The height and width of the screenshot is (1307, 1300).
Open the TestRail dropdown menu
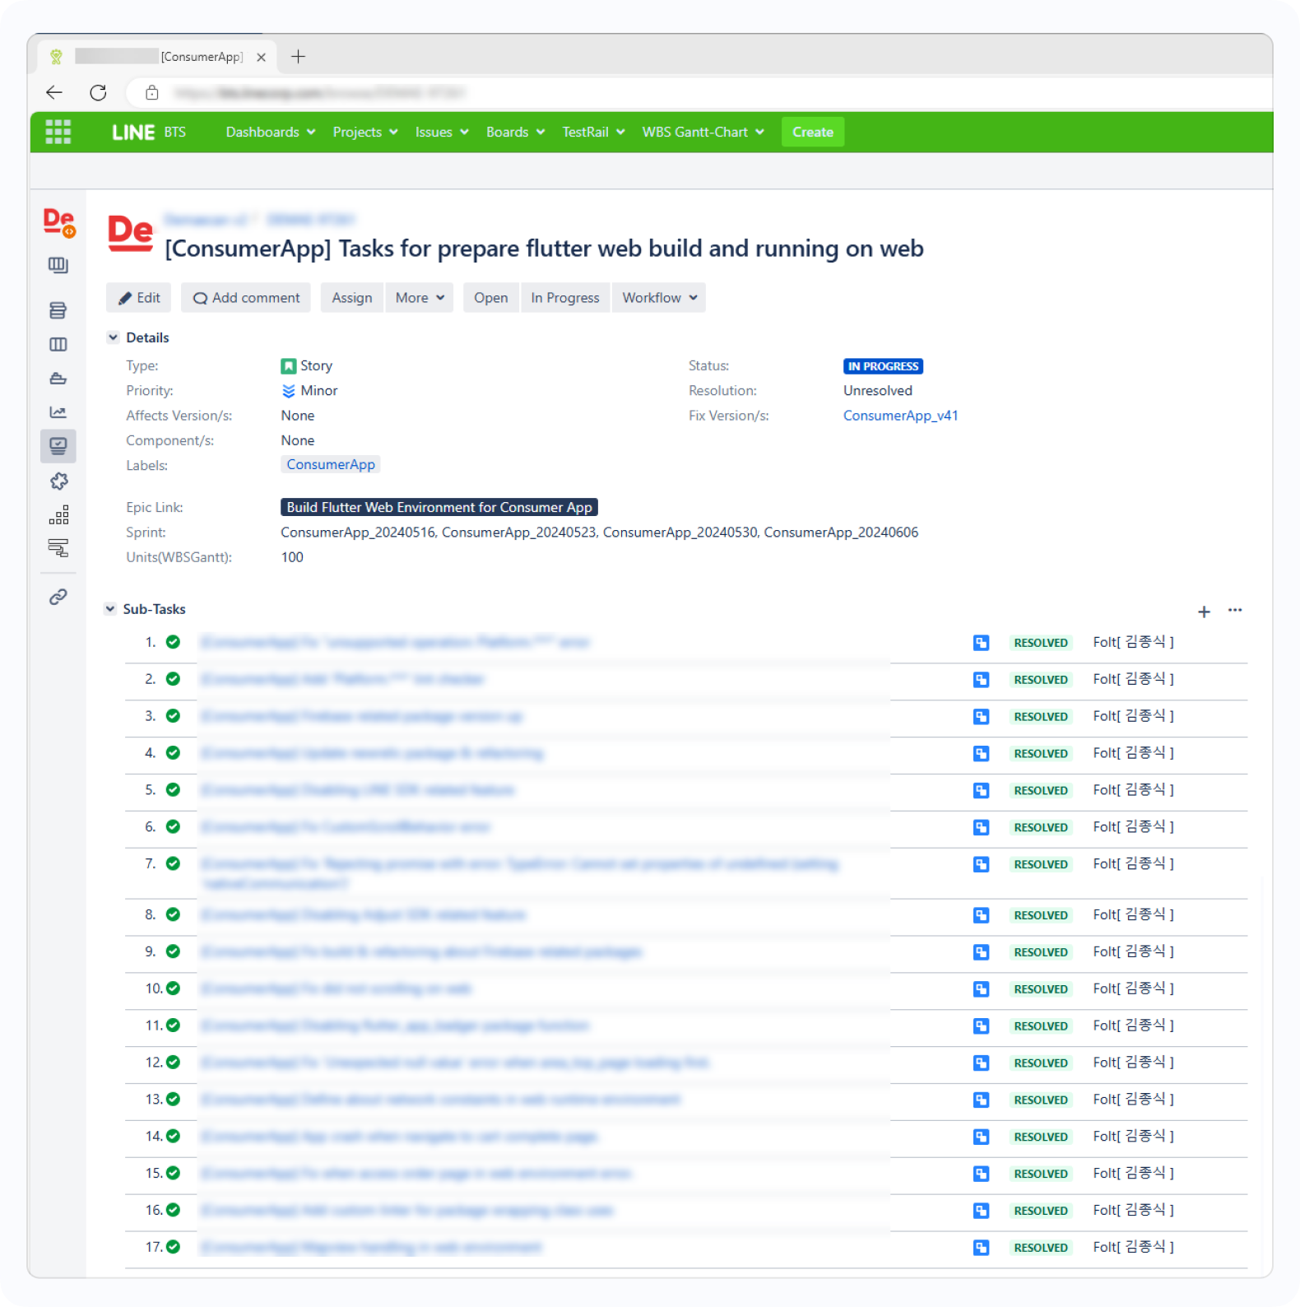(593, 132)
